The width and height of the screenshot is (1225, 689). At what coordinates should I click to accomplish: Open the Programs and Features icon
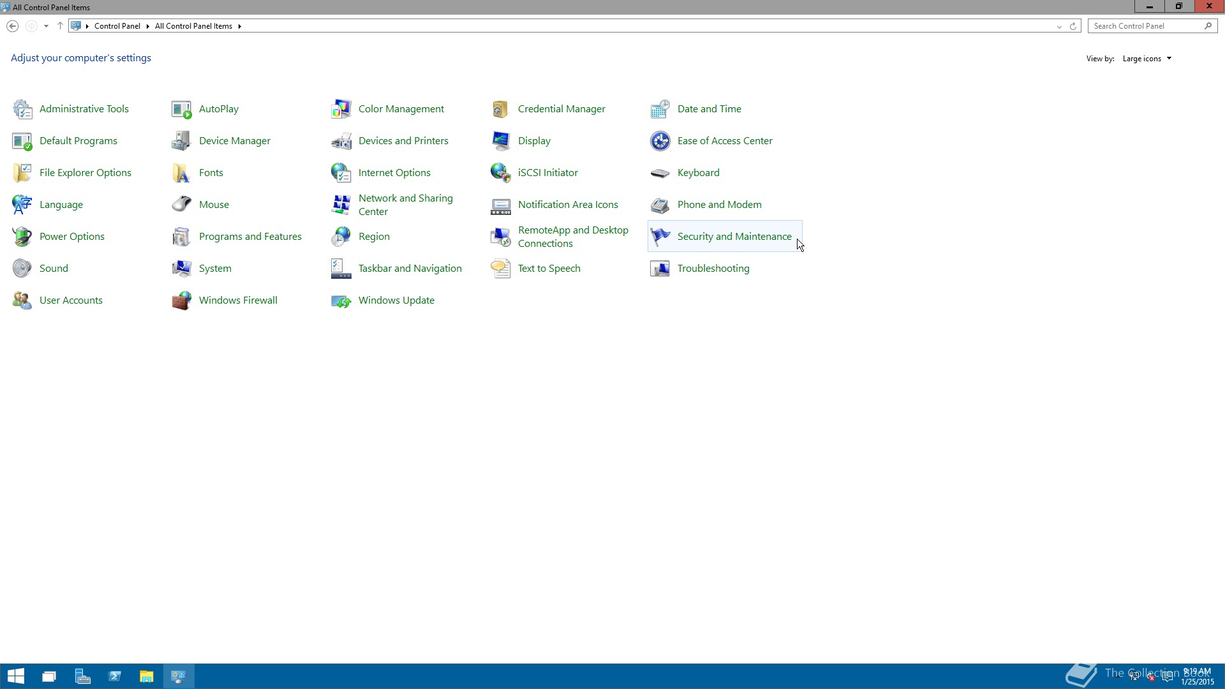[x=182, y=237]
